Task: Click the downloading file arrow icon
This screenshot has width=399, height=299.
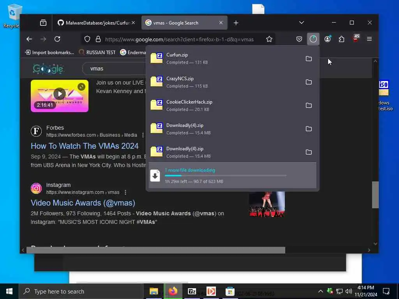Action: coord(155,176)
